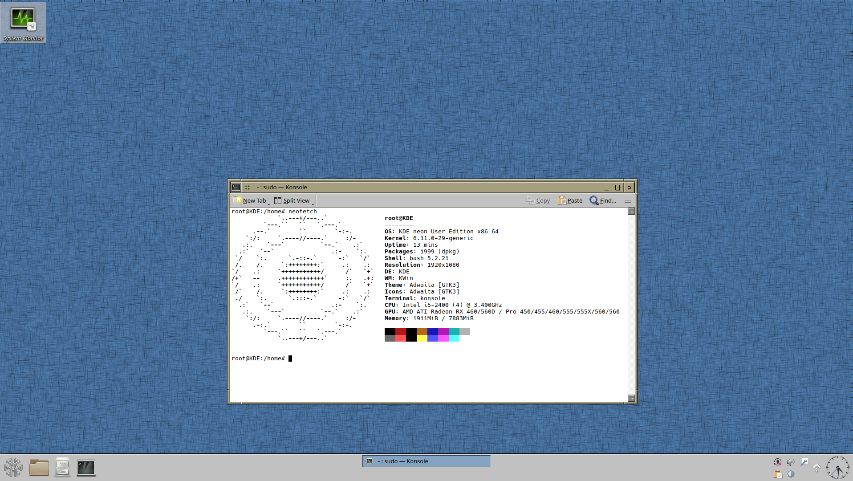
Task: Click the red swatch in the neofetch palette
Action: coord(401,331)
